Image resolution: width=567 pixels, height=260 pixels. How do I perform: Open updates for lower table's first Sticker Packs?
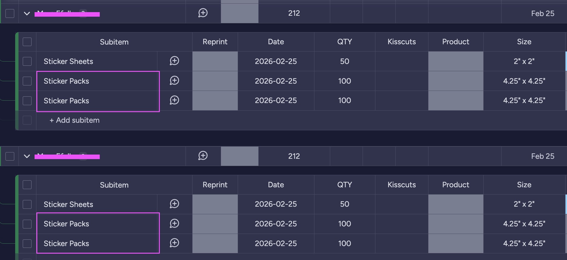174,224
